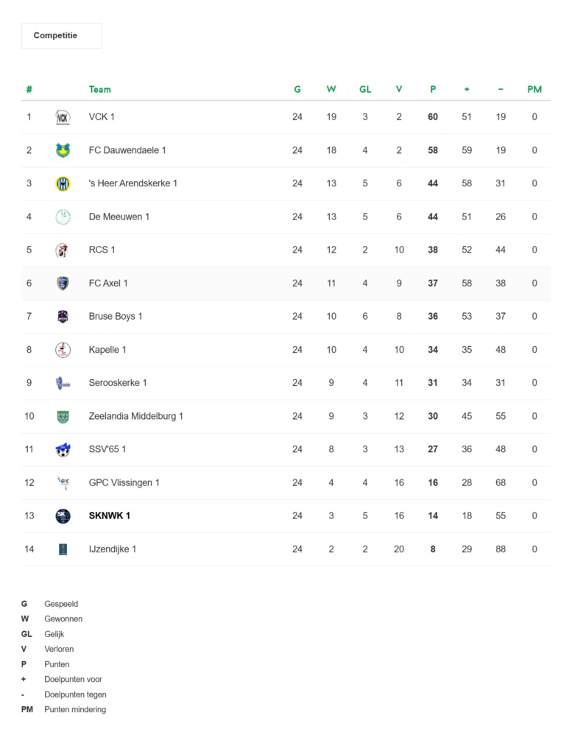Click the P points column header
This screenshot has height=732, width=572.
(433, 89)
